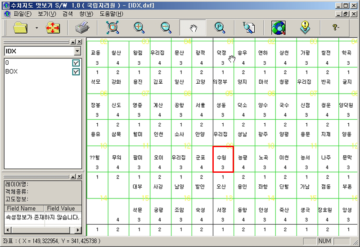
Task: Open the 파일(F) menu
Action: (22, 14)
